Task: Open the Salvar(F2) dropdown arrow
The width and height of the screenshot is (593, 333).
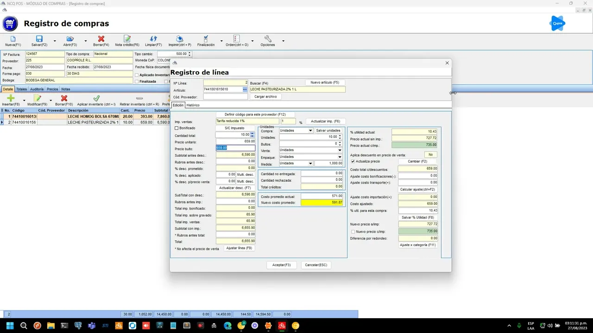Action: 55,41
